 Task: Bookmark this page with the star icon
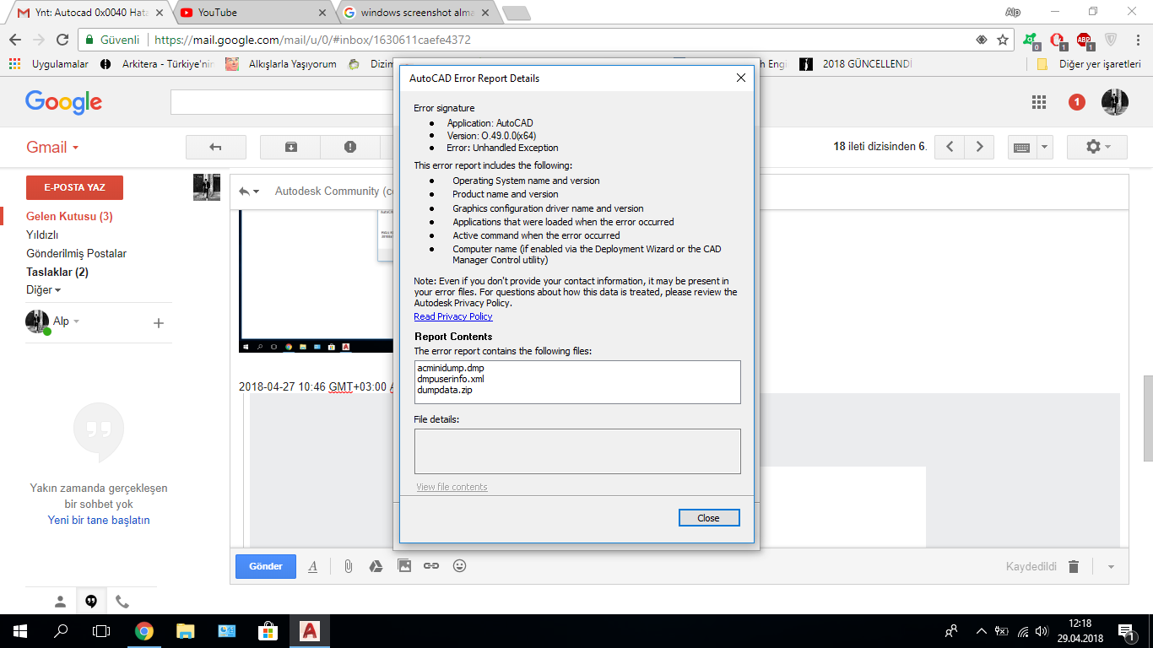coord(1003,40)
